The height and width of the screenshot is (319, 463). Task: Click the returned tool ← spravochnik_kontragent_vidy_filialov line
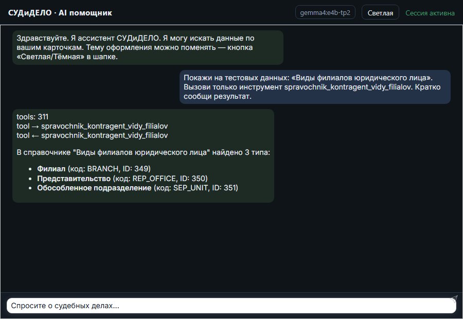tap(92, 135)
